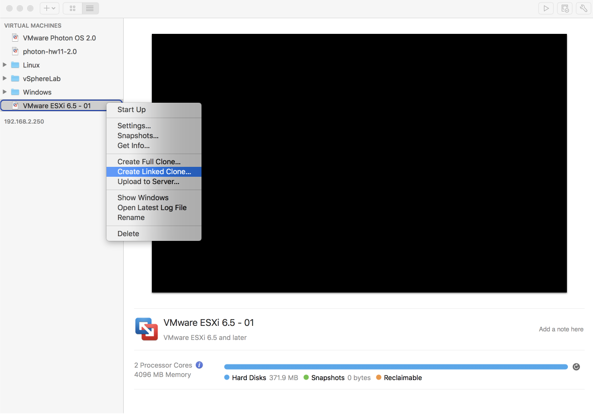Image resolution: width=593 pixels, height=414 pixels.
Task: Expand the Linux folder
Action: click(x=5, y=65)
